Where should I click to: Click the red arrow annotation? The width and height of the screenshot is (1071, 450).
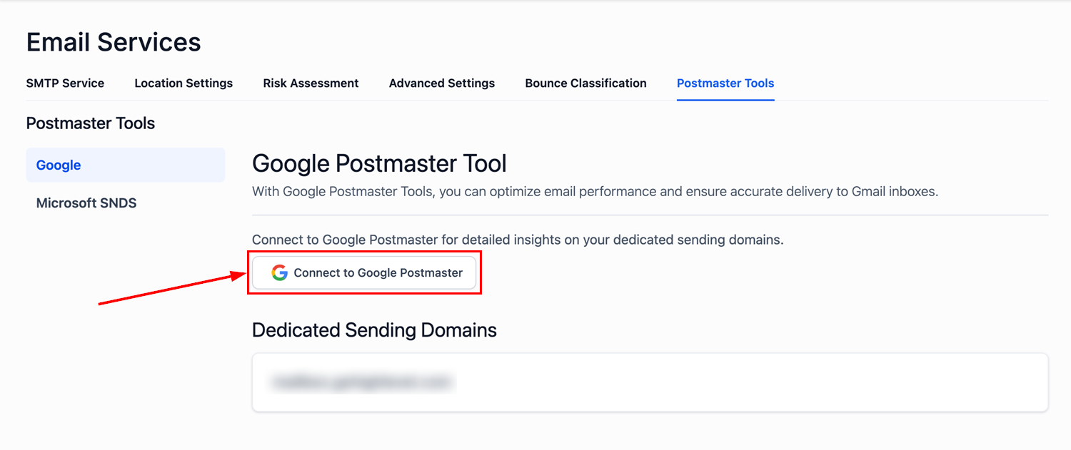(x=171, y=290)
